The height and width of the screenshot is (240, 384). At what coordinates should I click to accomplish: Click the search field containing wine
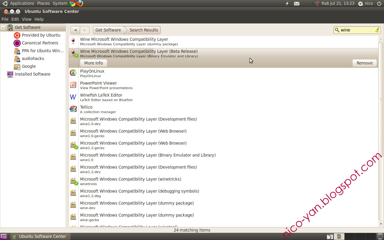pyautogui.click(x=357, y=30)
